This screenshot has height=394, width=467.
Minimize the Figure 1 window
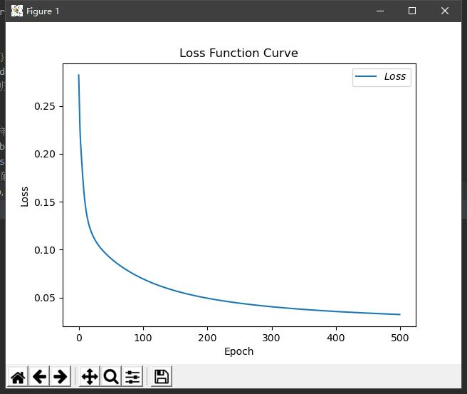pos(380,11)
